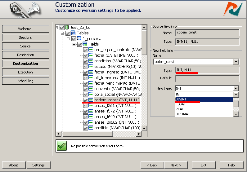Switch to the Scheduling step
247x172 pixels.
(x=25, y=81)
